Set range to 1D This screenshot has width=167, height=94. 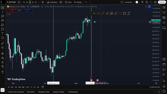tap(9, 87)
